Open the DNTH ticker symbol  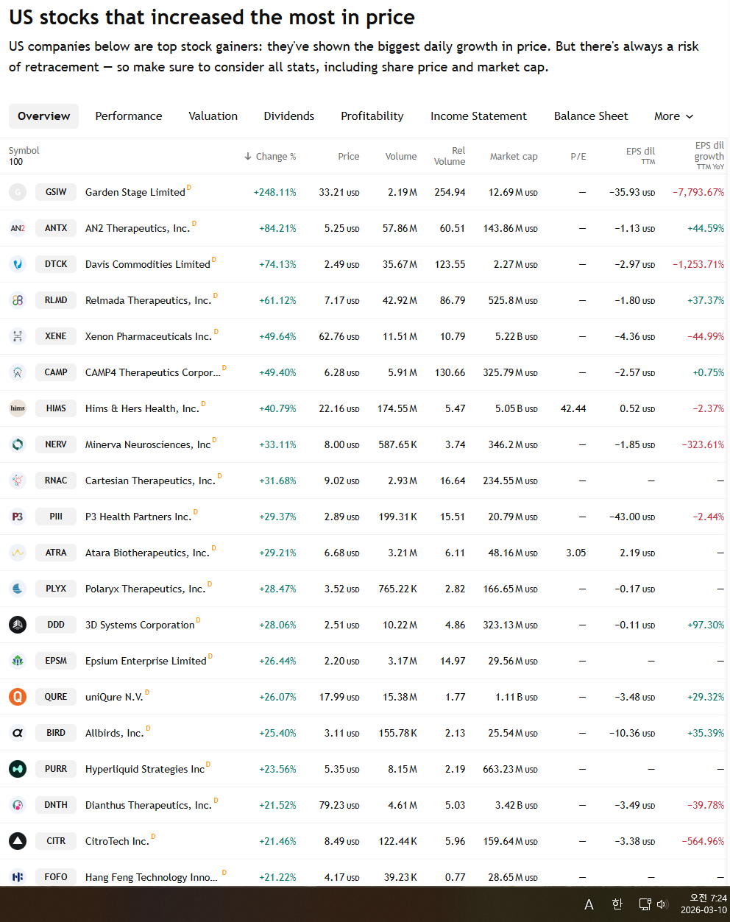(x=56, y=805)
